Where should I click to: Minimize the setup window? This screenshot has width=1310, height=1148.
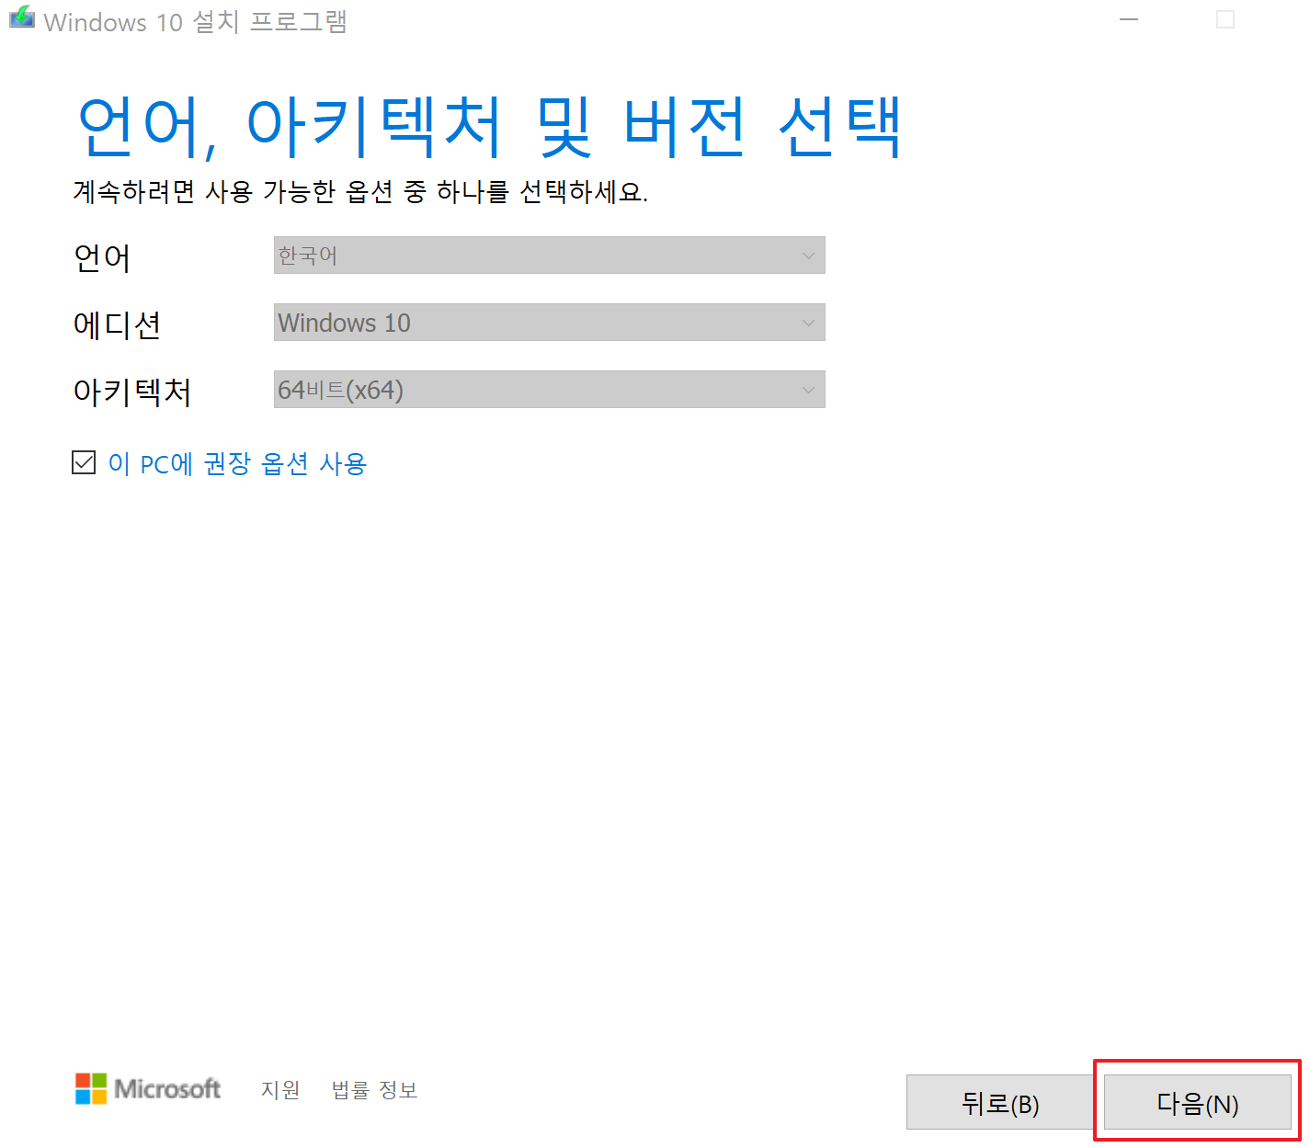pyautogui.click(x=1128, y=17)
